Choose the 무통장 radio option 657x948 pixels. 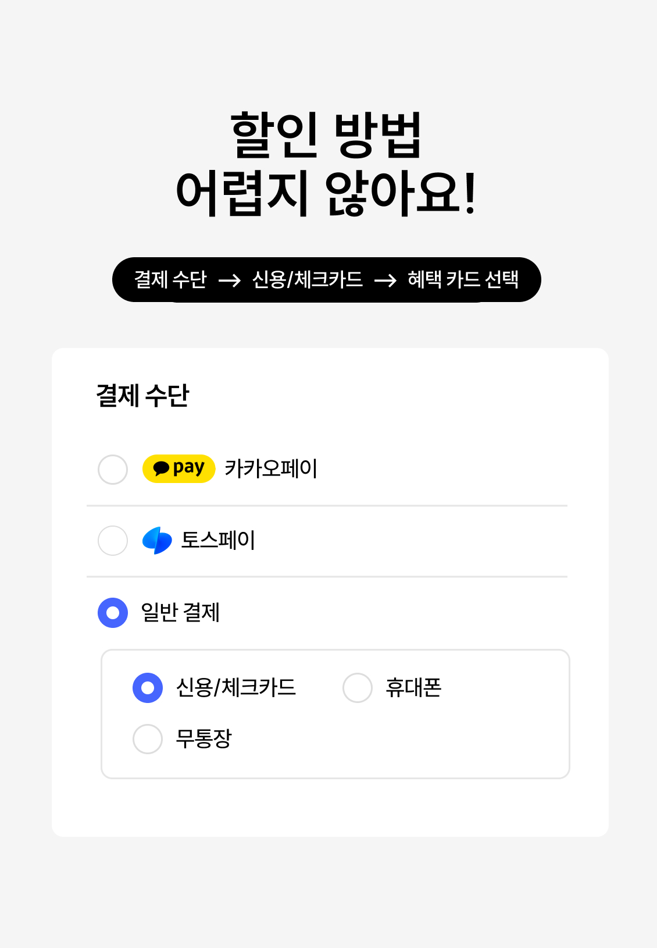click(148, 739)
